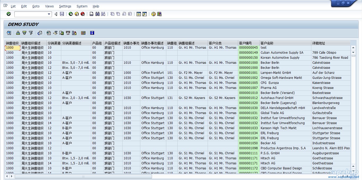
Task: Click the Print icon in standard toolbar
Action: click(x=91, y=14)
